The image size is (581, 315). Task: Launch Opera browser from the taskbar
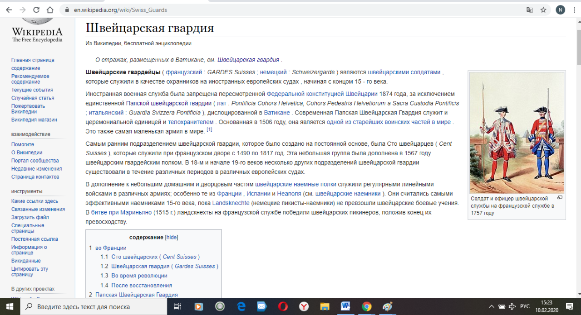283,306
